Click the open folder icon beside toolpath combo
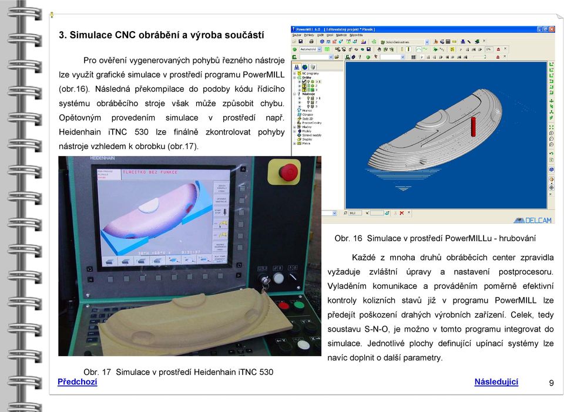 point(337,57)
